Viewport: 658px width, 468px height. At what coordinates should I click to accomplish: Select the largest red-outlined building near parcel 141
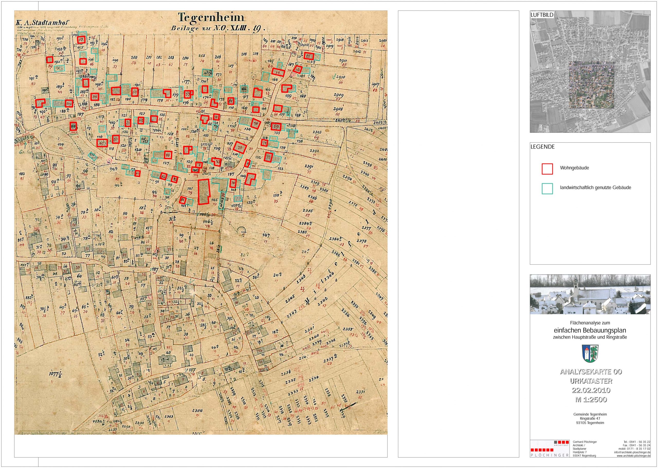(x=204, y=192)
